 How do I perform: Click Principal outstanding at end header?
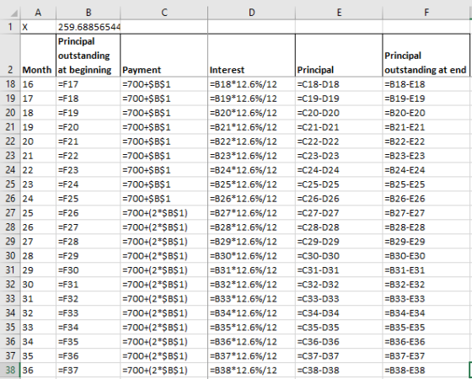pyautogui.click(x=426, y=56)
